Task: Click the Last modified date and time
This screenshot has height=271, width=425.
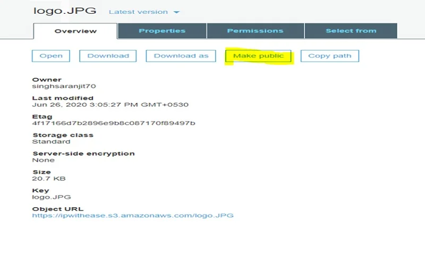Action: (110, 105)
